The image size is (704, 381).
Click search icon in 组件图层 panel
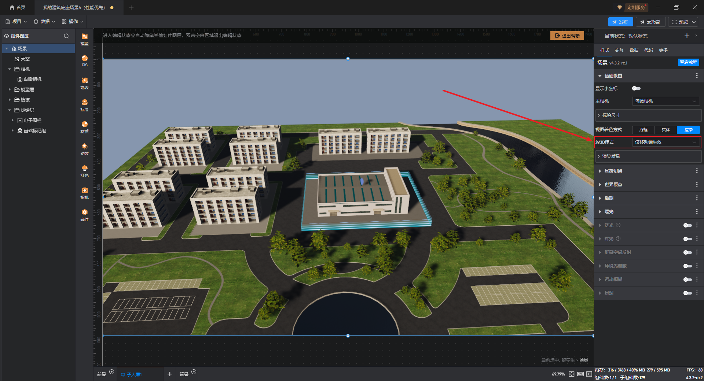click(66, 36)
